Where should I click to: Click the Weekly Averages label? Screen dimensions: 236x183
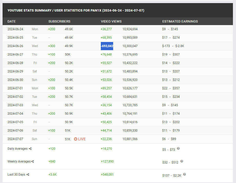click(19, 162)
